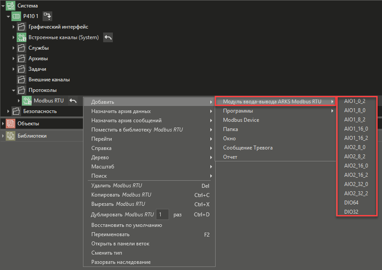Click Разорвать наследование
Screen dimensions: 382x270
(x=149, y=262)
